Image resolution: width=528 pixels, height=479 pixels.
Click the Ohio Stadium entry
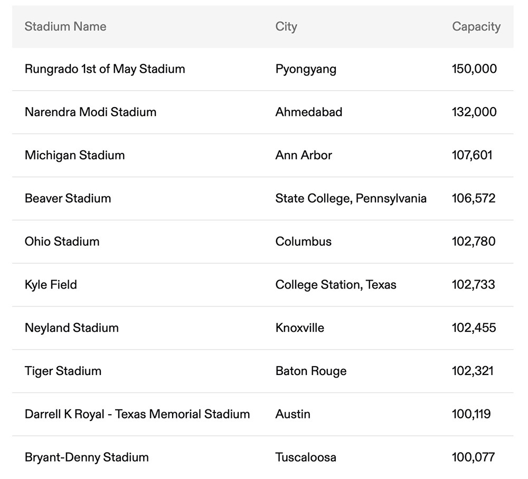point(62,242)
